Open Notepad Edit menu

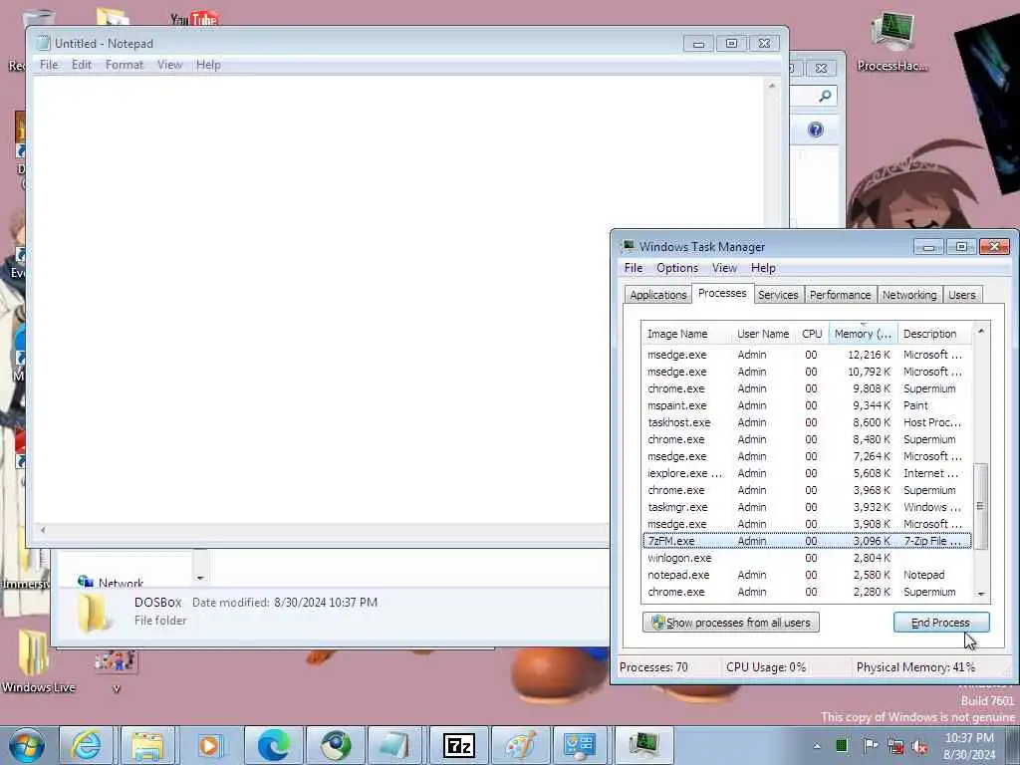tap(82, 65)
